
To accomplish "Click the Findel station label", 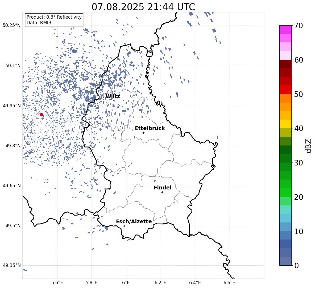I will coord(163,188).
